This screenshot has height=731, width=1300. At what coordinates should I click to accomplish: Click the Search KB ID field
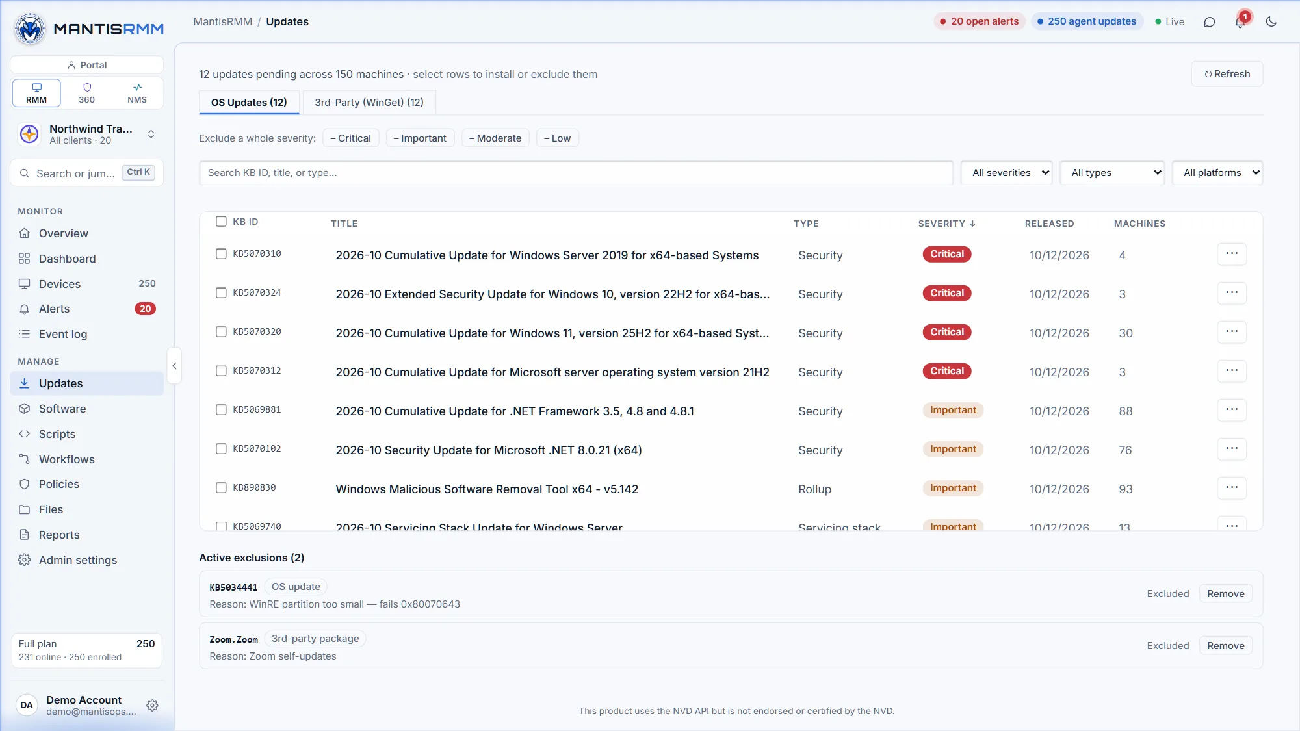click(x=576, y=173)
